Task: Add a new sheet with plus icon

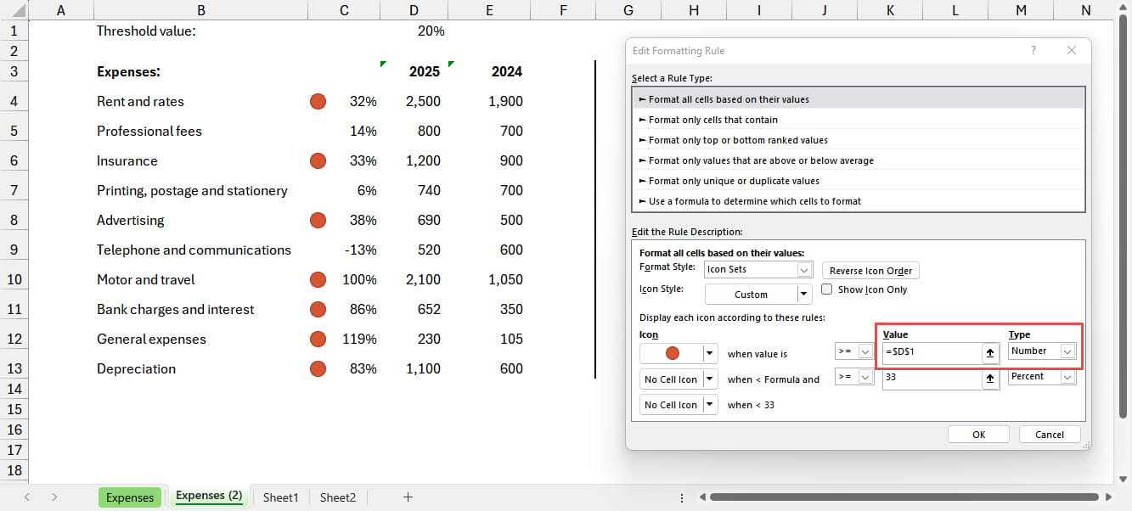Action: 408,497
